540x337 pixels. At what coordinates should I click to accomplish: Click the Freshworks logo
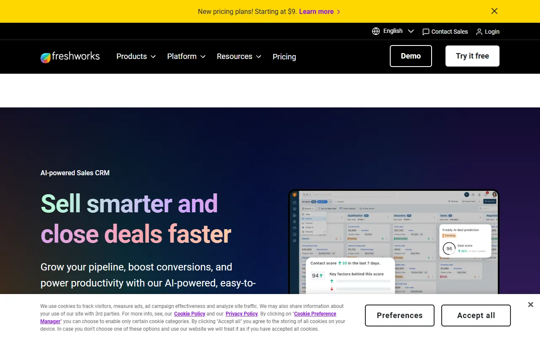click(70, 56)
